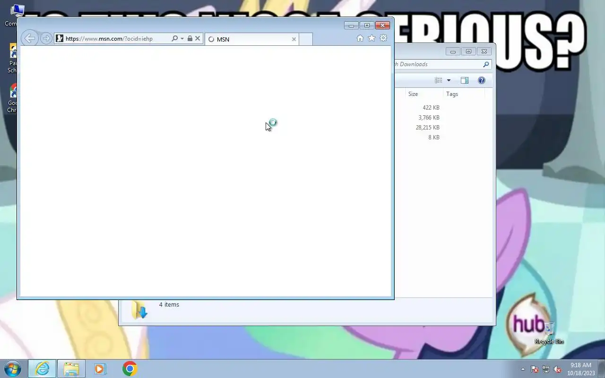Toggle the preview pane in Downloads

[465, 80]
